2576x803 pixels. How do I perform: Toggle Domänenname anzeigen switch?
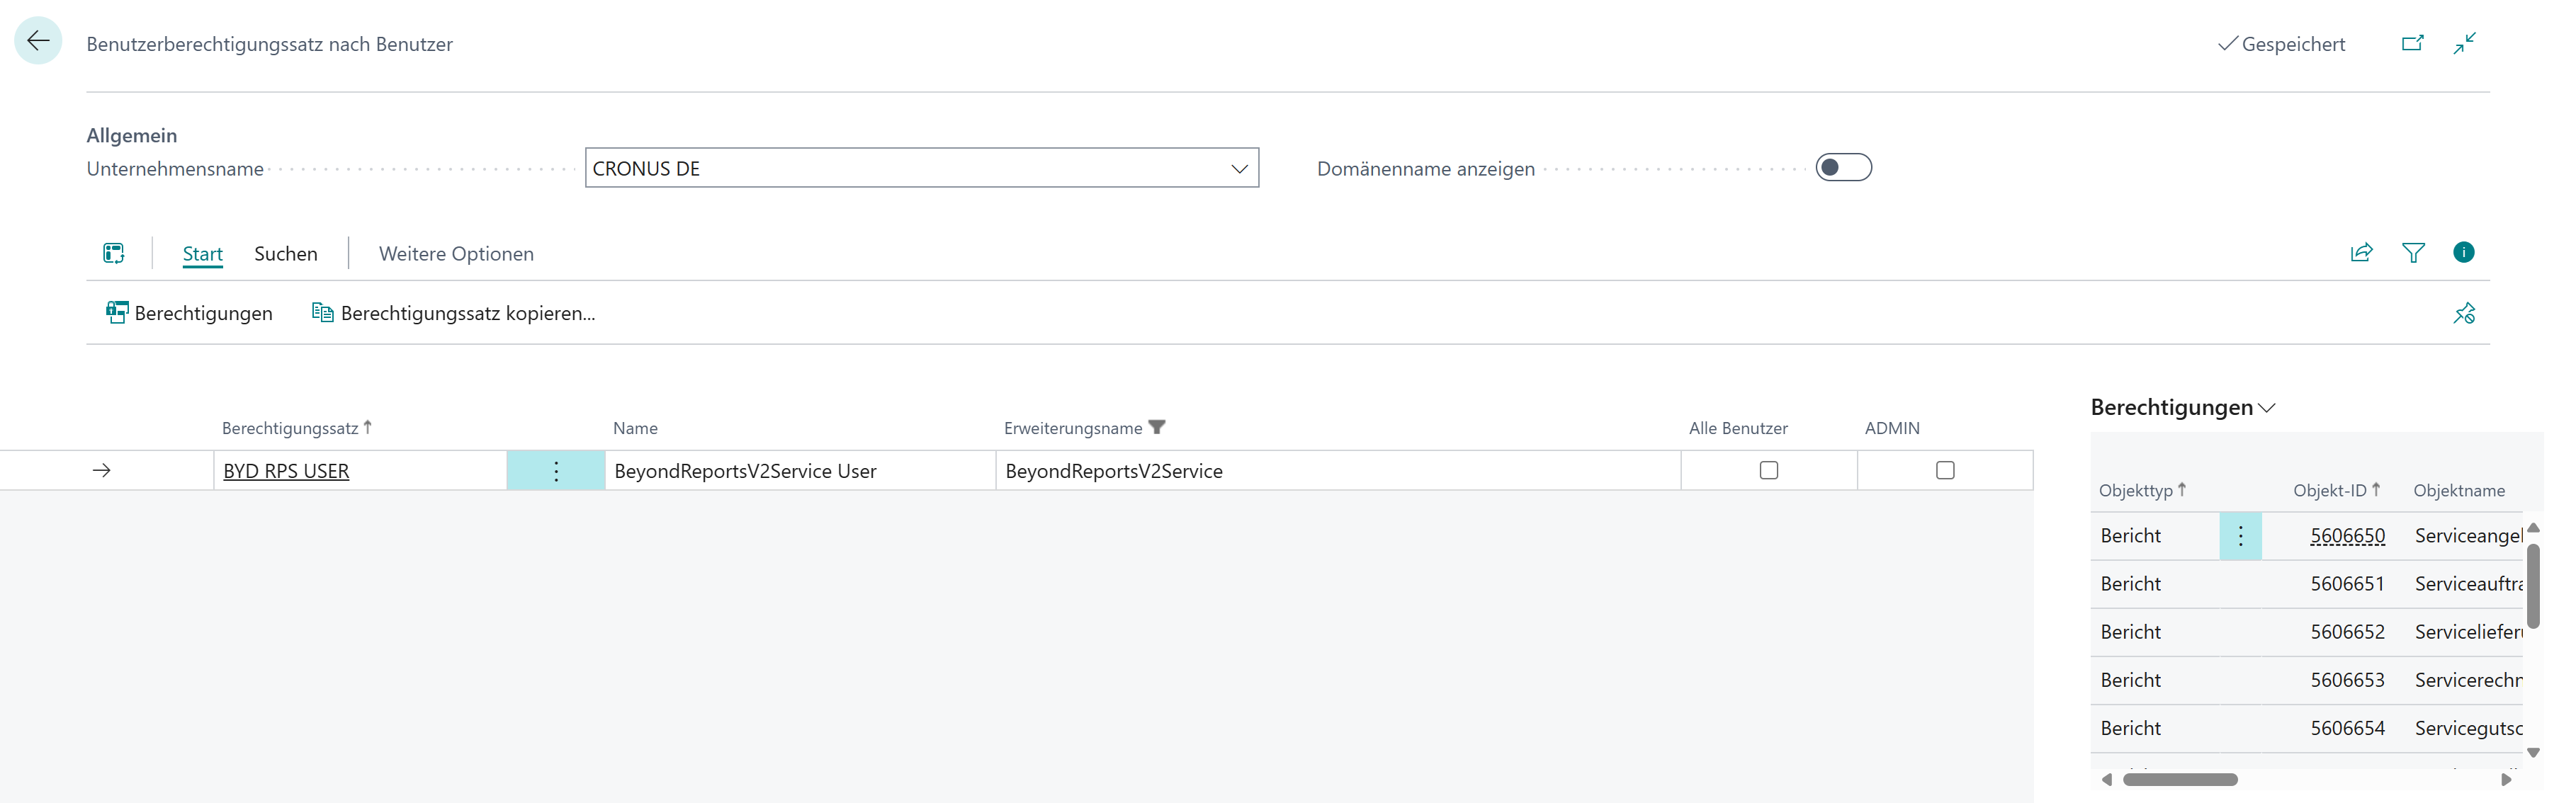pos(1844,167)
